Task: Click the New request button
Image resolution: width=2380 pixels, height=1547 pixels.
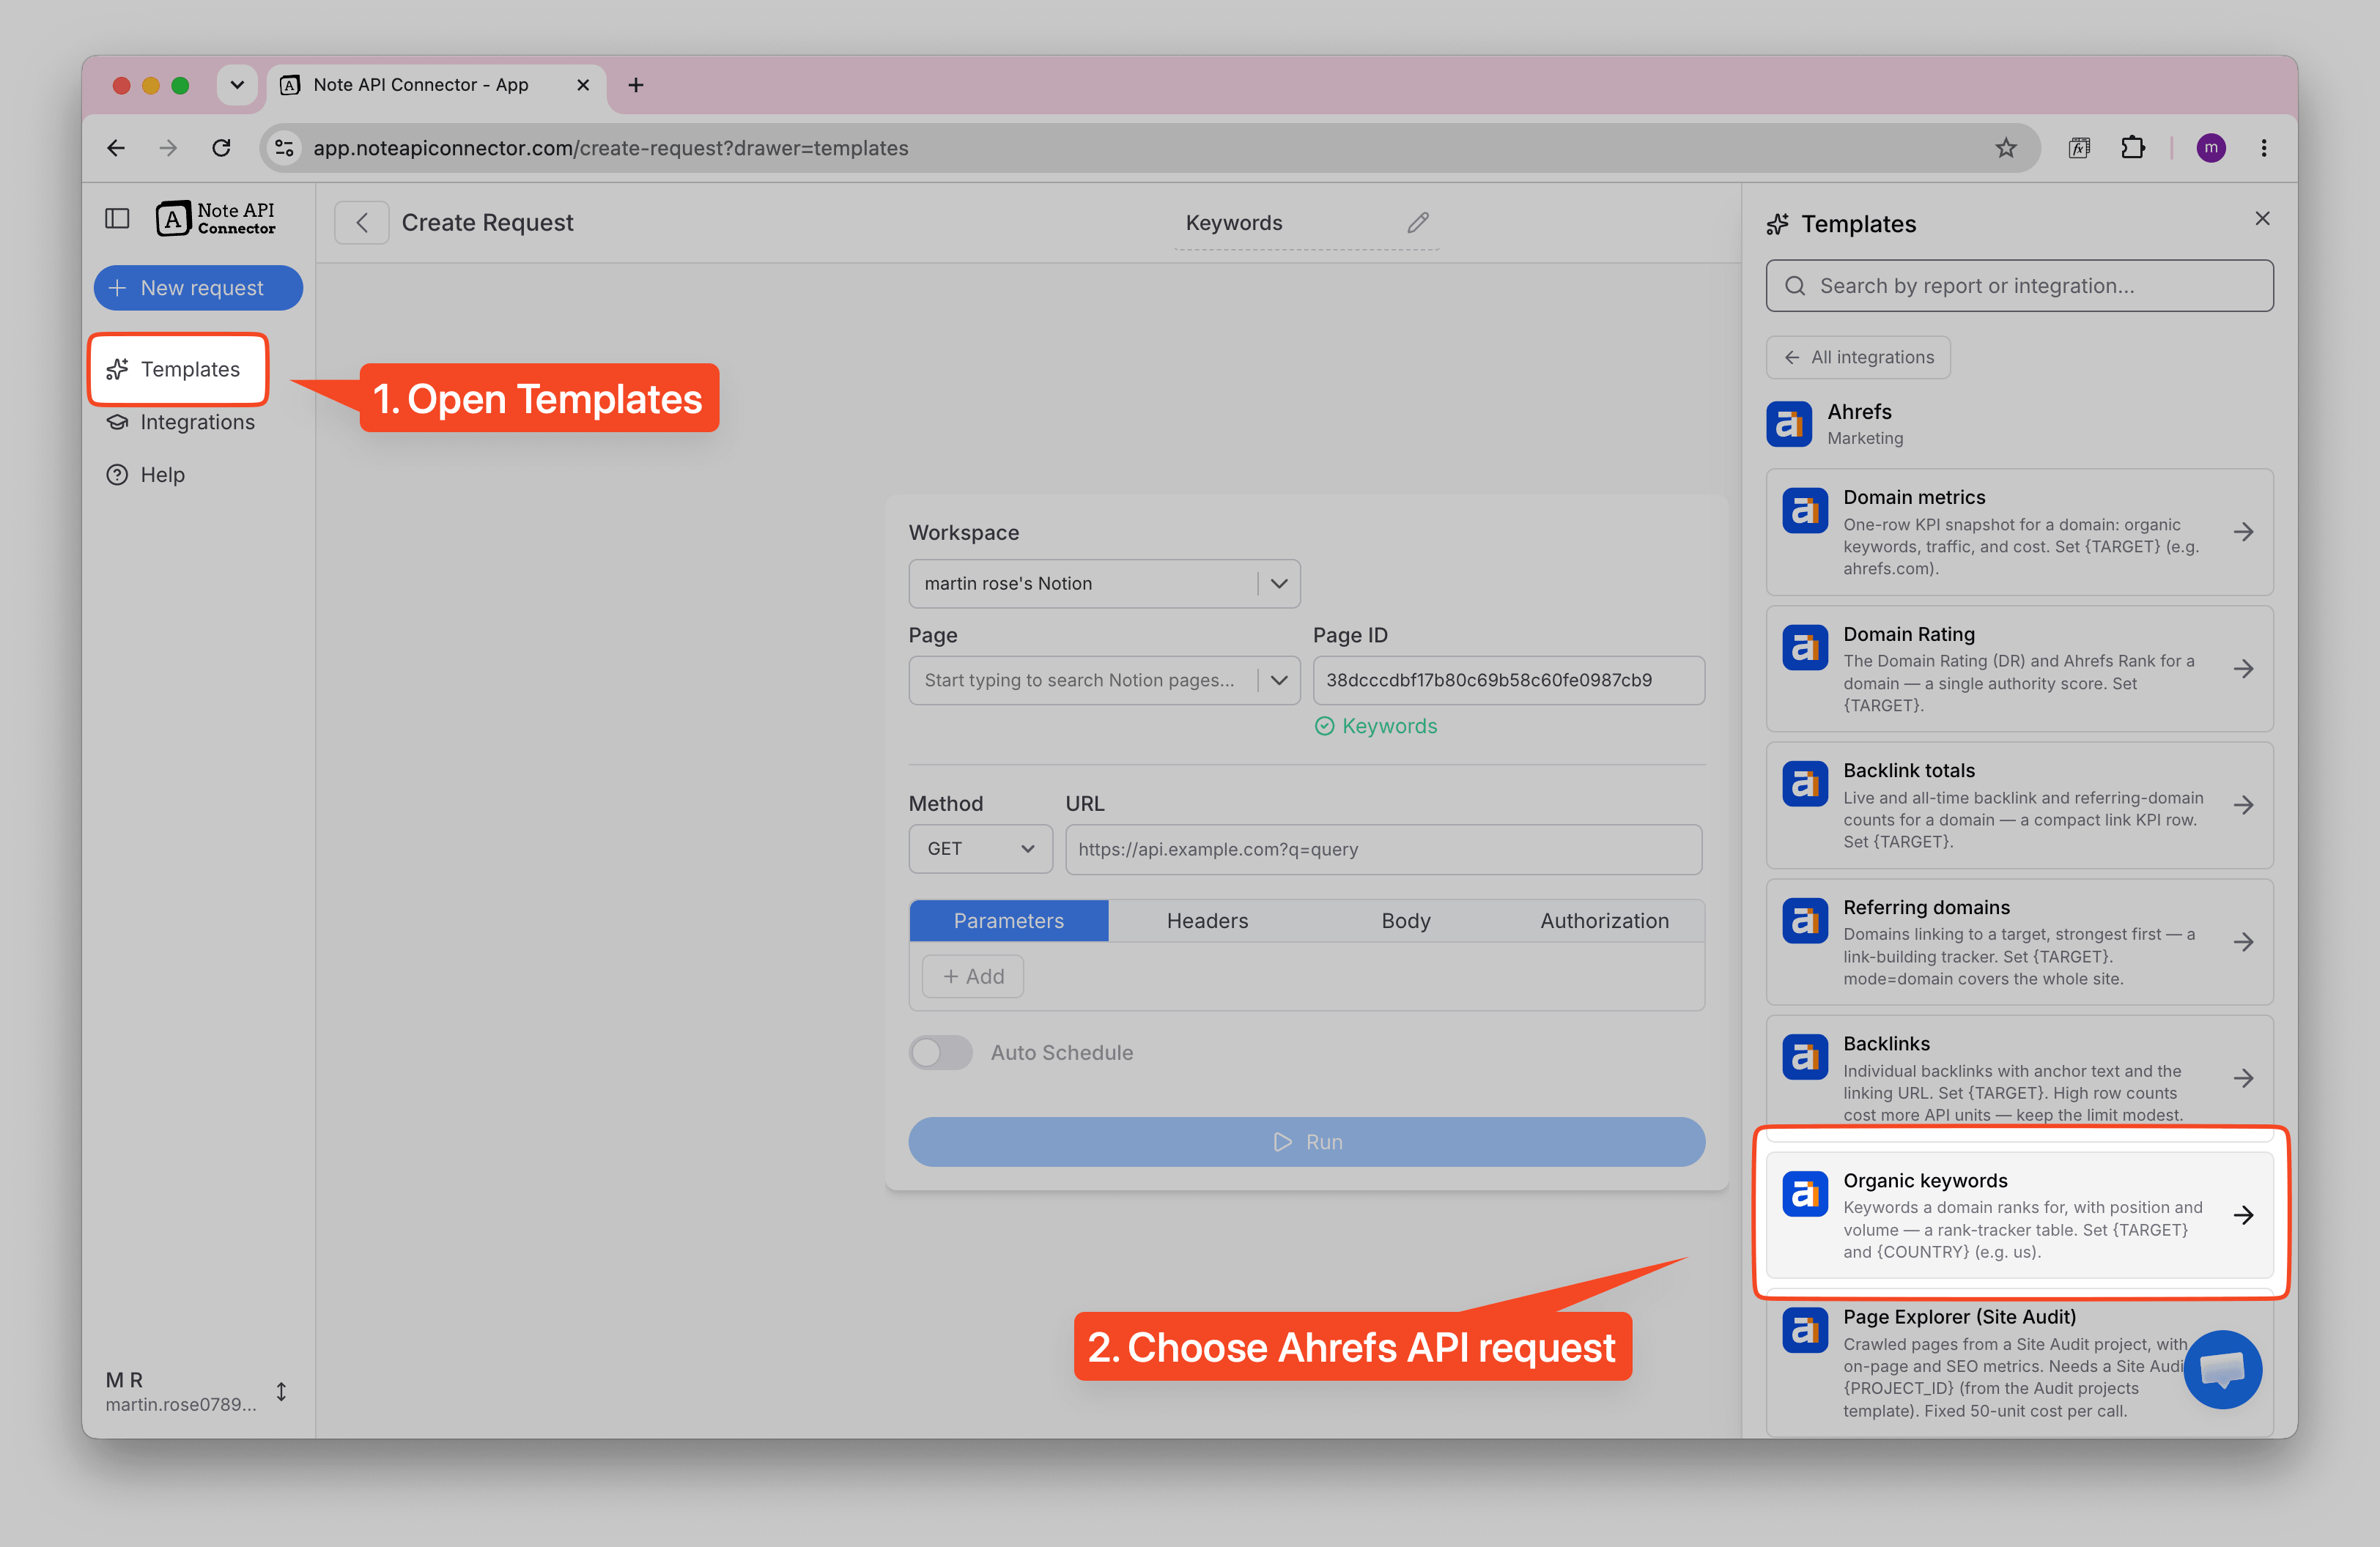Action: (x=198, y=288)
